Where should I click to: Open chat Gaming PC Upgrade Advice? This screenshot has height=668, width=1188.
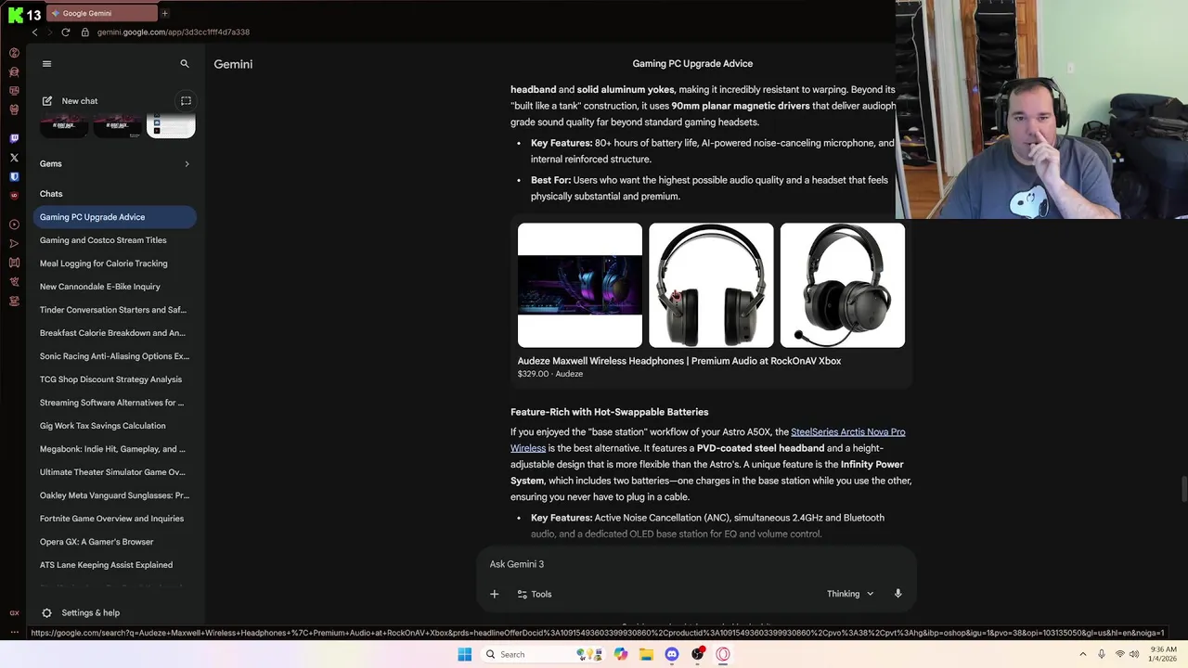[x=114, y=217]
